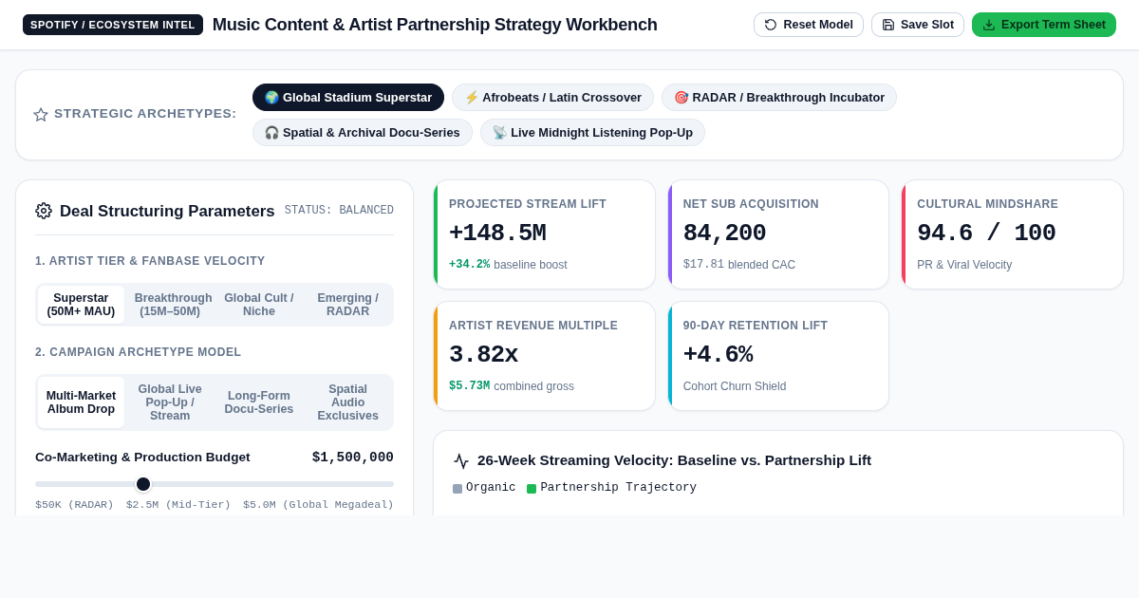Choose Afrobeats / Latin Crossover archetype

click(552, 97)
